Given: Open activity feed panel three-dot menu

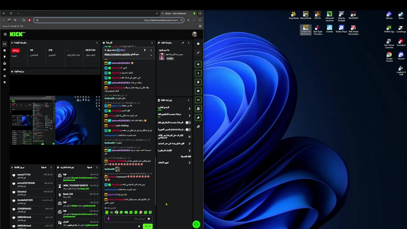Looking at the screenshot, I should click(x=51, y=167).
